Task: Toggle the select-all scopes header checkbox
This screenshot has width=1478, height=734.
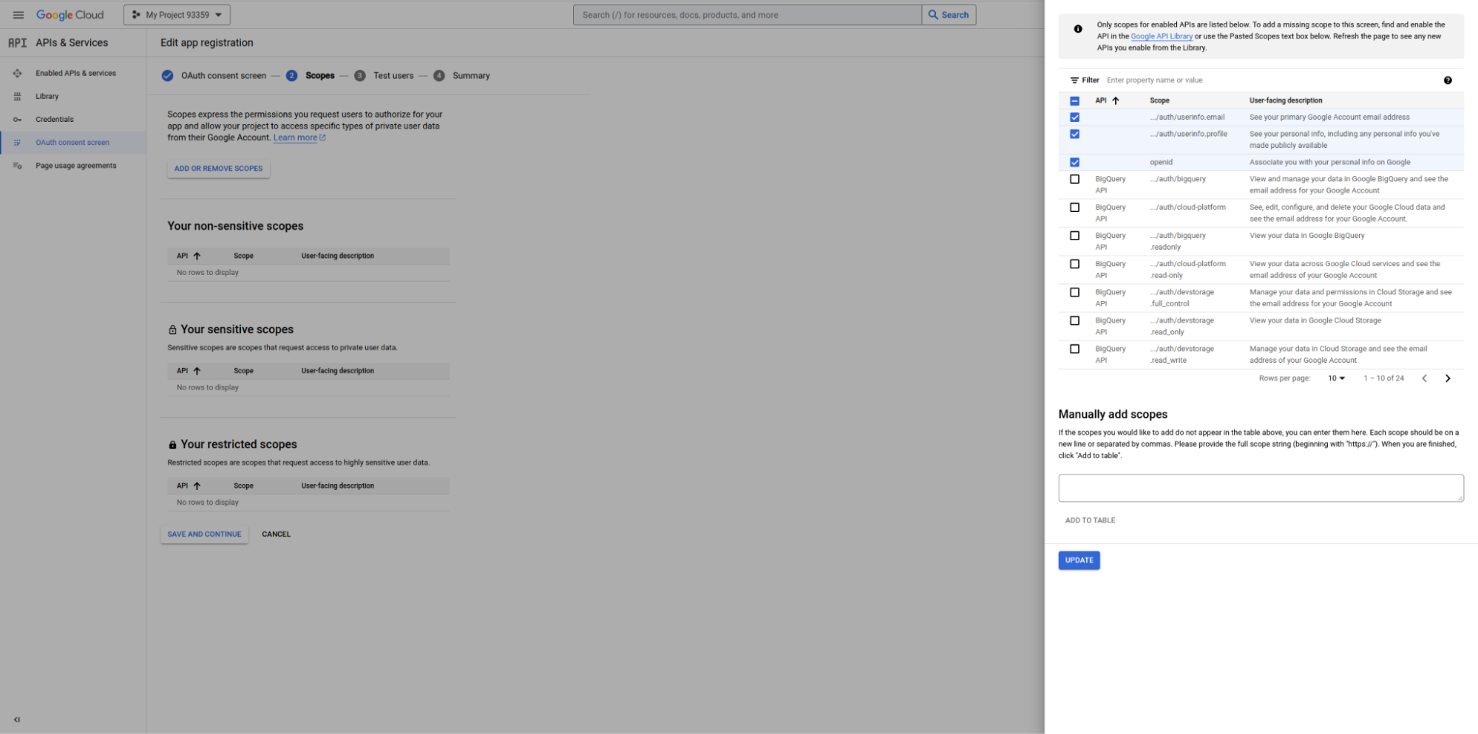Action: [x=1074, y=101]
